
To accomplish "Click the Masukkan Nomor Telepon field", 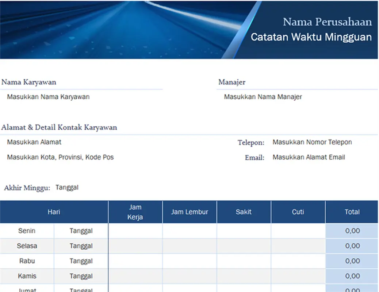I will pyautogui.click(x=312, y=142).
